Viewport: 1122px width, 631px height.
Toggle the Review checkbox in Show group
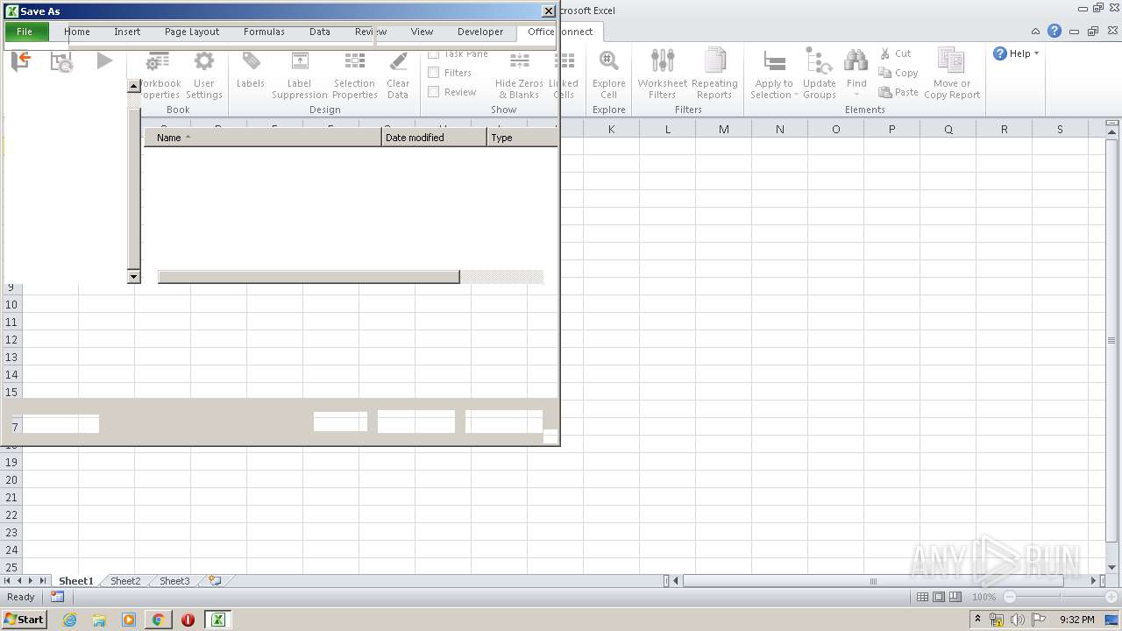point(433,92)
